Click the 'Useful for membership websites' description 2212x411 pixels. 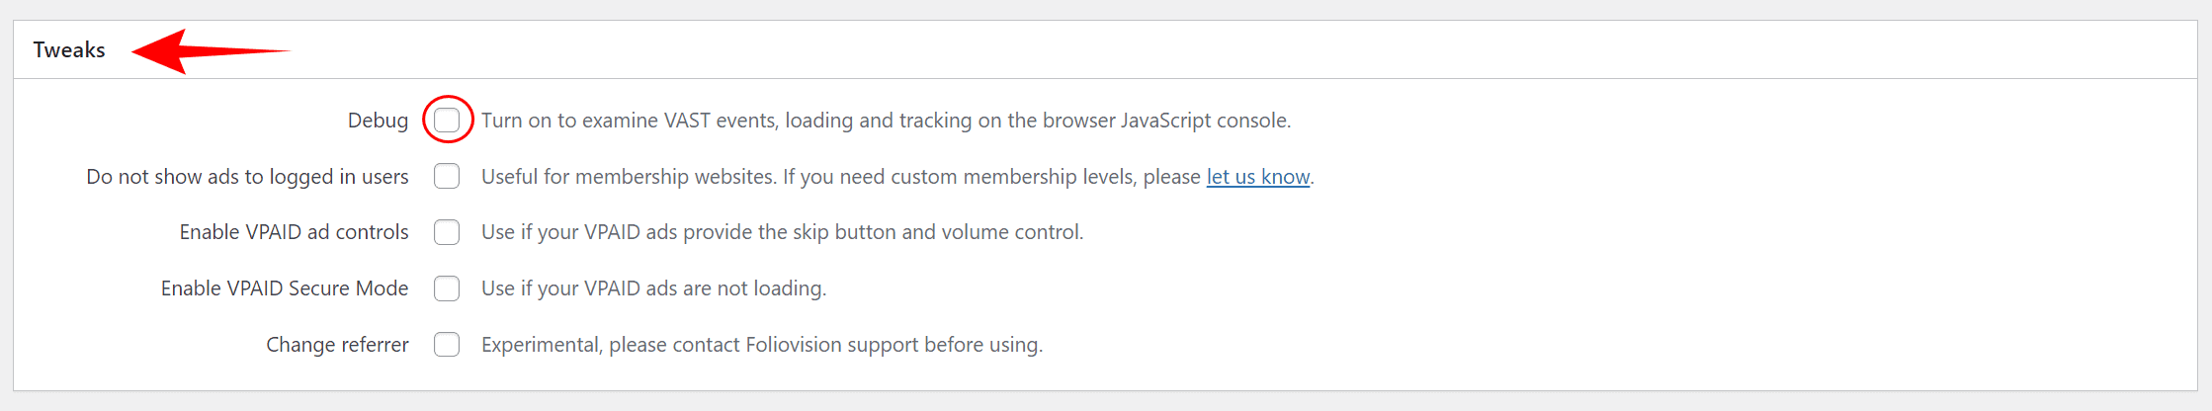(x=897, y=177)
